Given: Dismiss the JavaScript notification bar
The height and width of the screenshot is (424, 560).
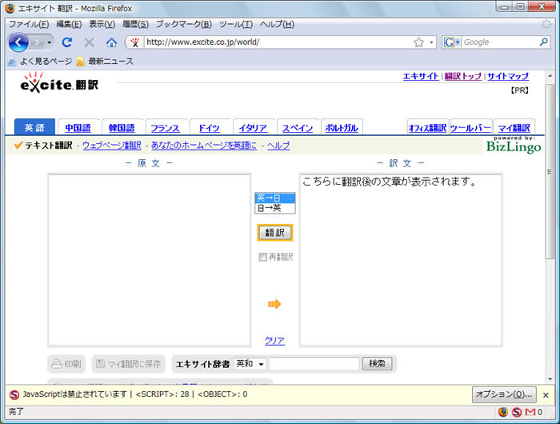Looking at the screenshot, I should (x=546, y=395).
